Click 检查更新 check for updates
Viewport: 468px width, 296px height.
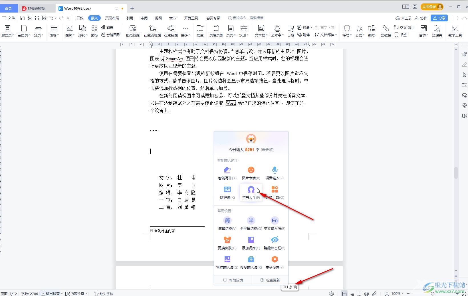(270, 280)
